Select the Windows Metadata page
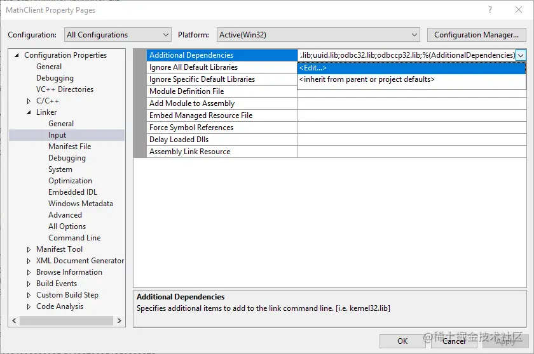 pos(81,204)
